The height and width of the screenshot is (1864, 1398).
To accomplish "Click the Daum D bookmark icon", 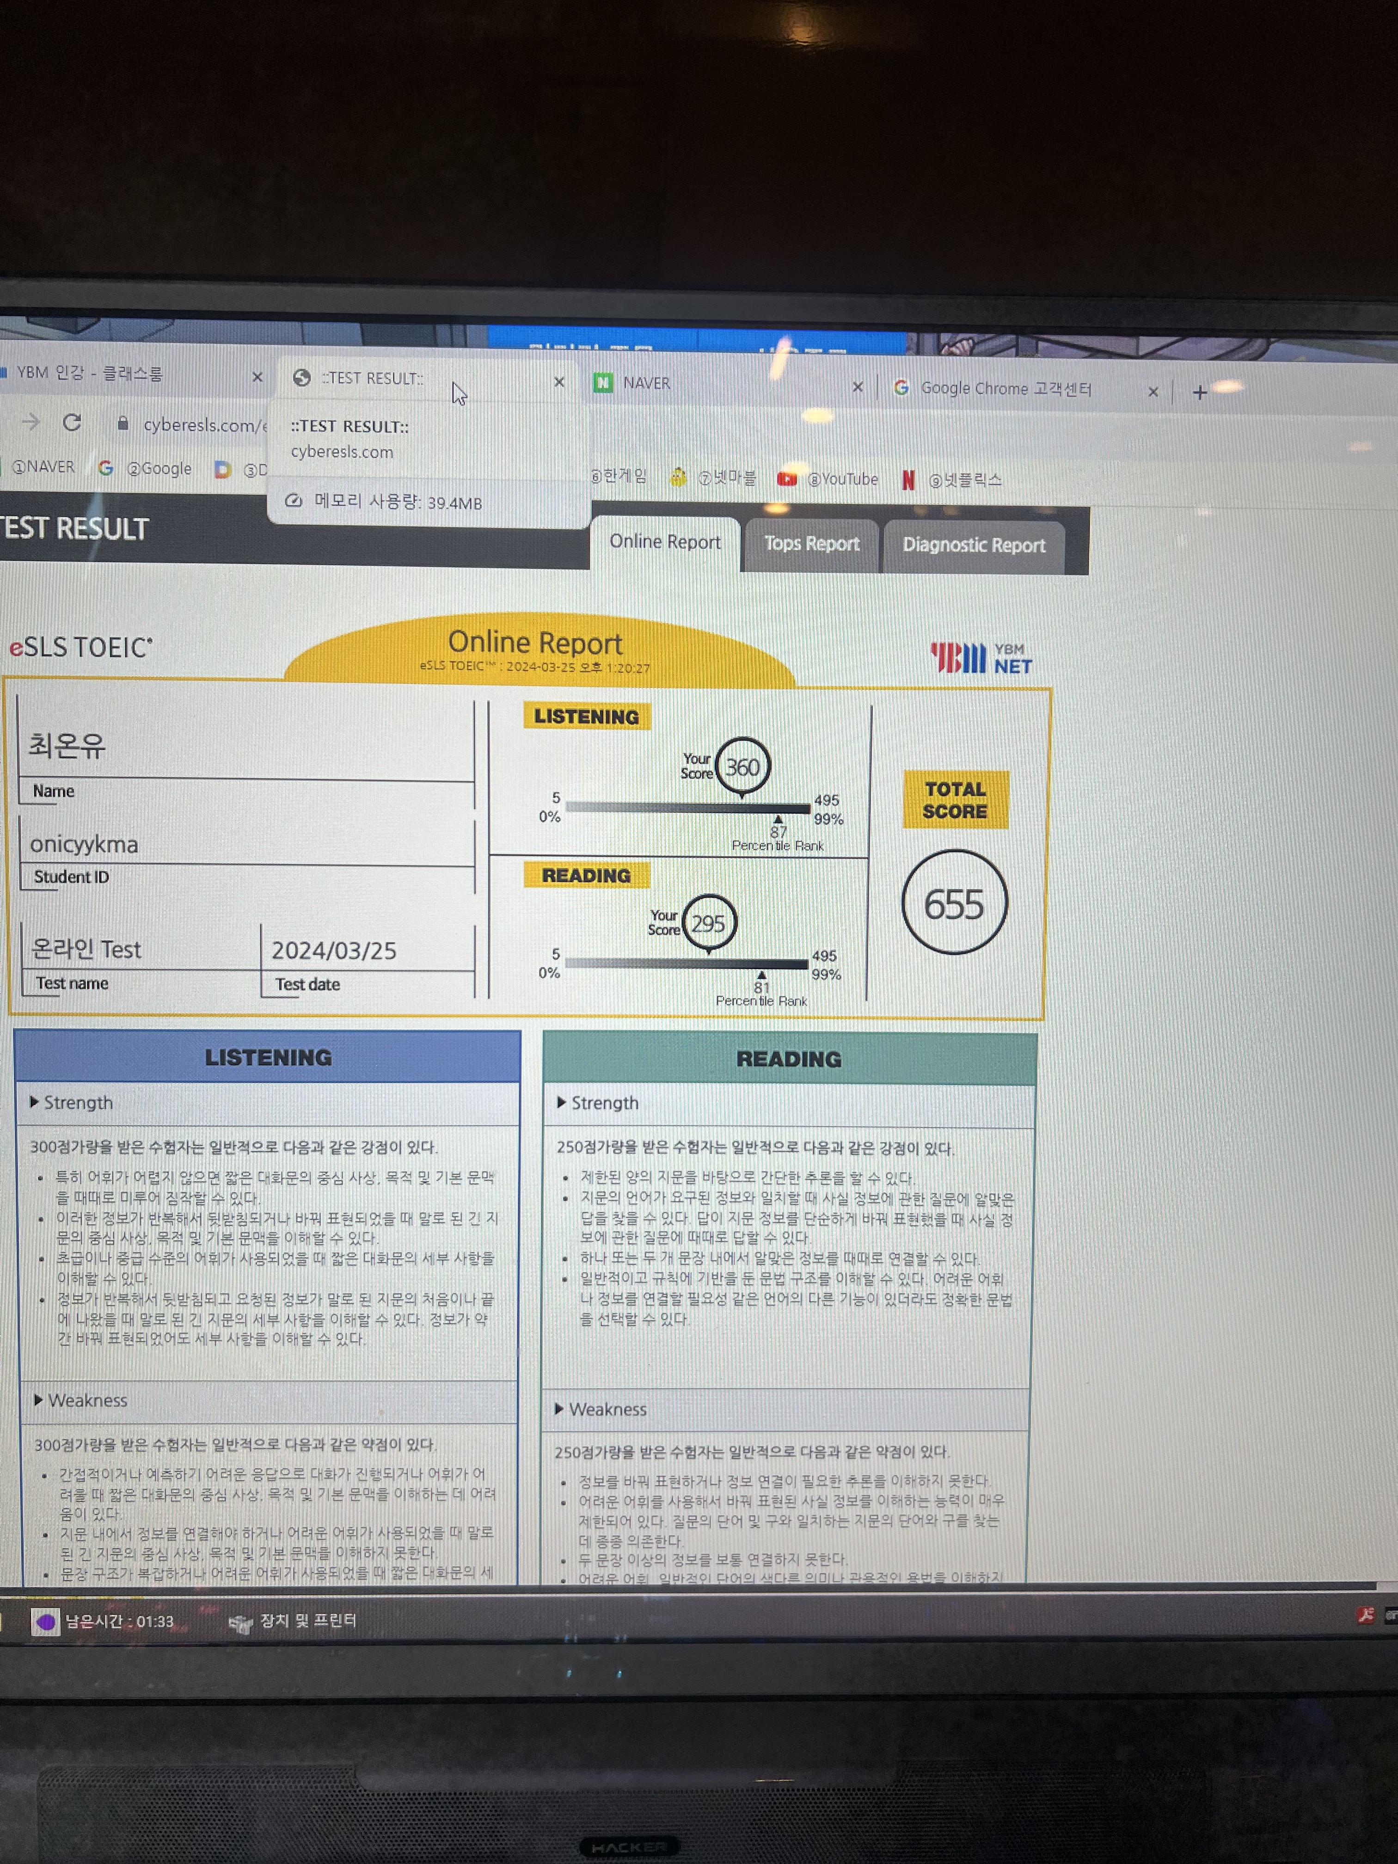I will 222,469.
